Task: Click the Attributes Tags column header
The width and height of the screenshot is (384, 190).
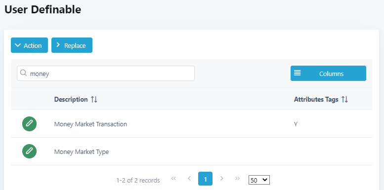Action: point(316,100)
